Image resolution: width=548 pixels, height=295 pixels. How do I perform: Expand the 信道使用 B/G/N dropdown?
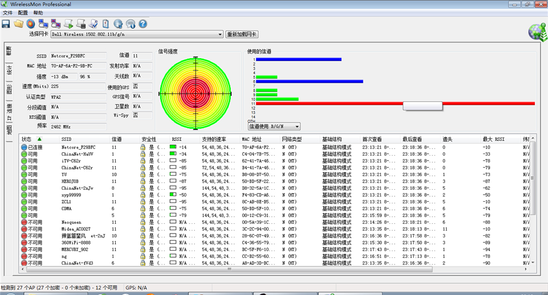coord(297,127)
